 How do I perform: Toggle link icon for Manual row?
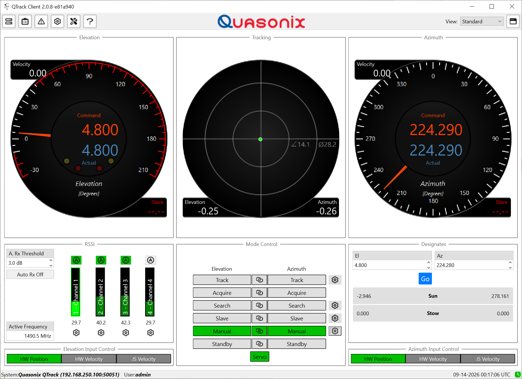point(259,331)
